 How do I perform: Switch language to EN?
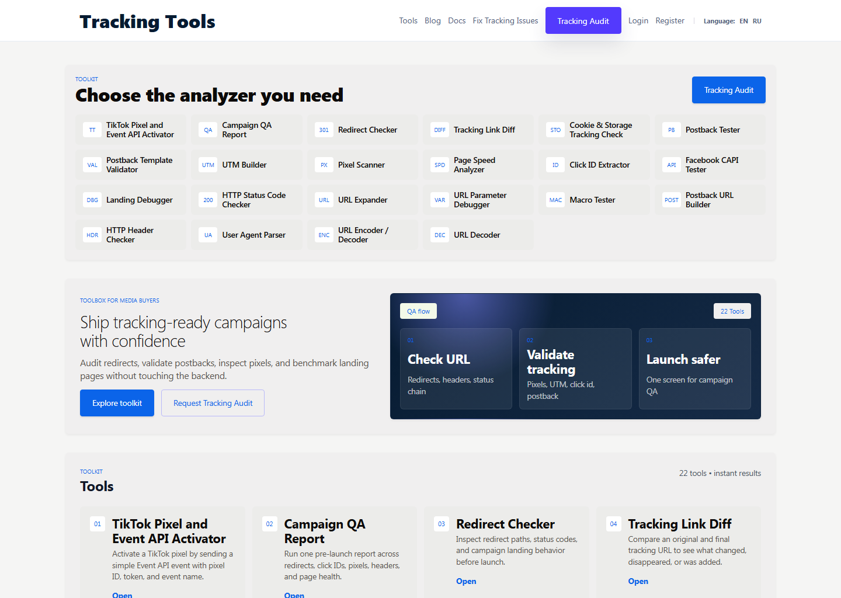[743, 21]
